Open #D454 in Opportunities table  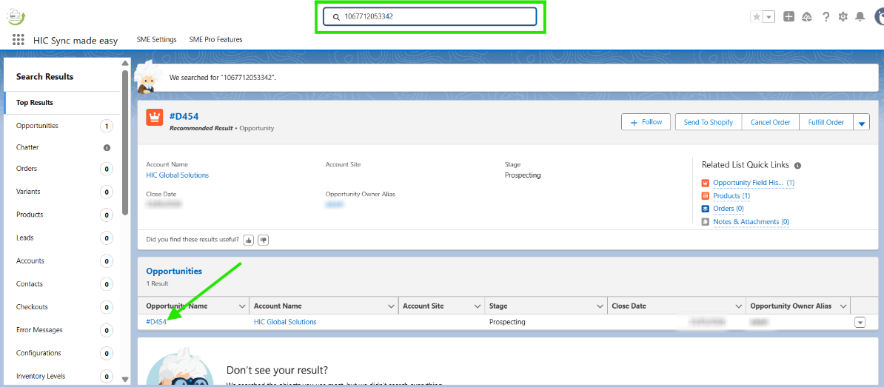click(x=156, y=322)
